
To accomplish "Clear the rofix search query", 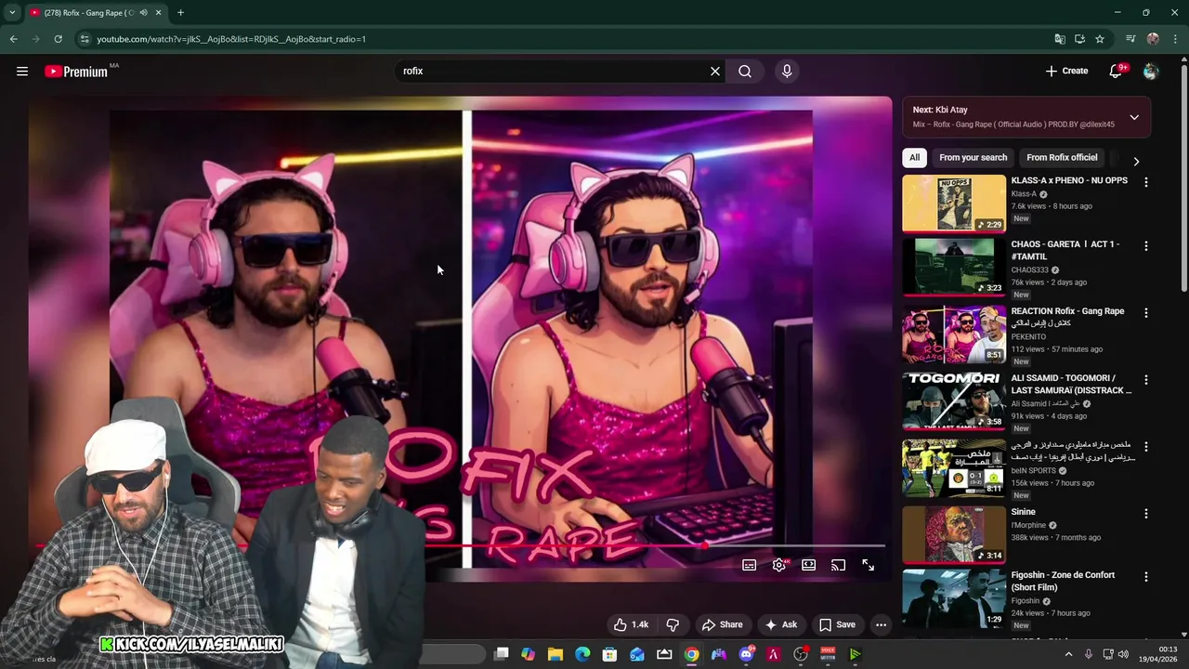I will point(715,71).
